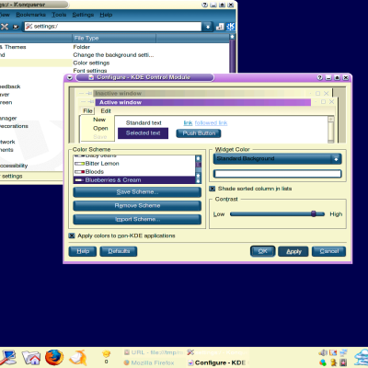The image size is (368, 368).
Task: Click the Selected text sample in preview
Action: (143, 133)
